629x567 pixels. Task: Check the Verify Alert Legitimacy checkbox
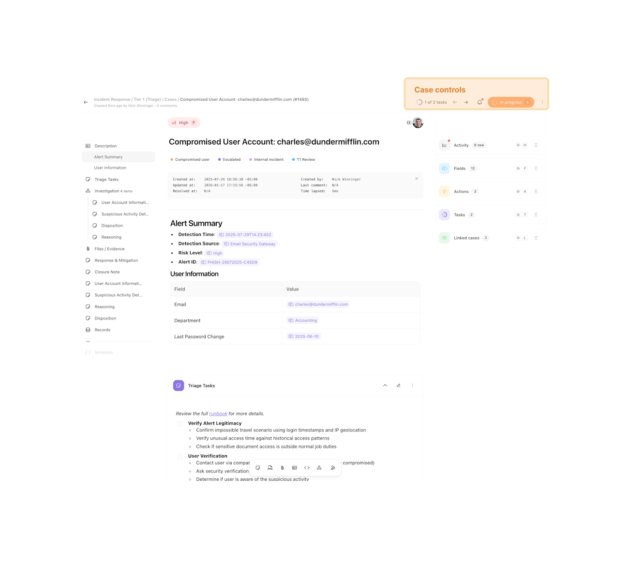(180, 424)
